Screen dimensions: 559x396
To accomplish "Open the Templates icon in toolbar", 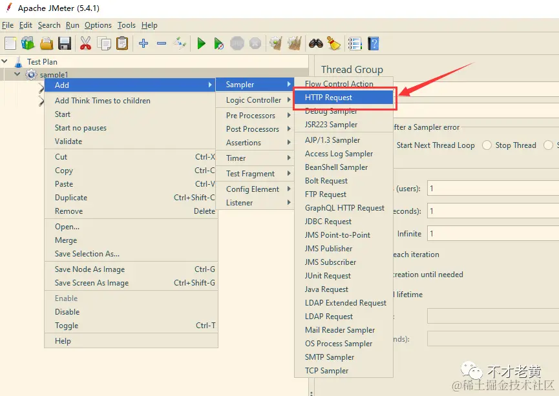I will [28, 43].
